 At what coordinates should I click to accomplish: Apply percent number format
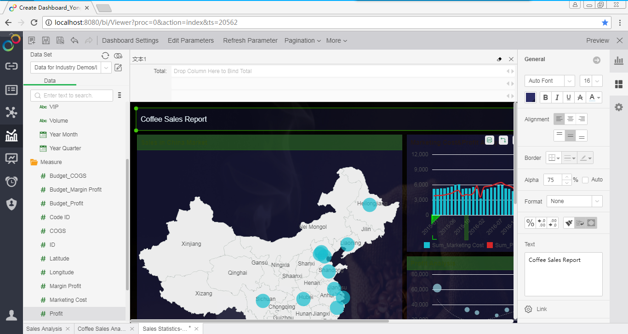(x=530, y=223)
